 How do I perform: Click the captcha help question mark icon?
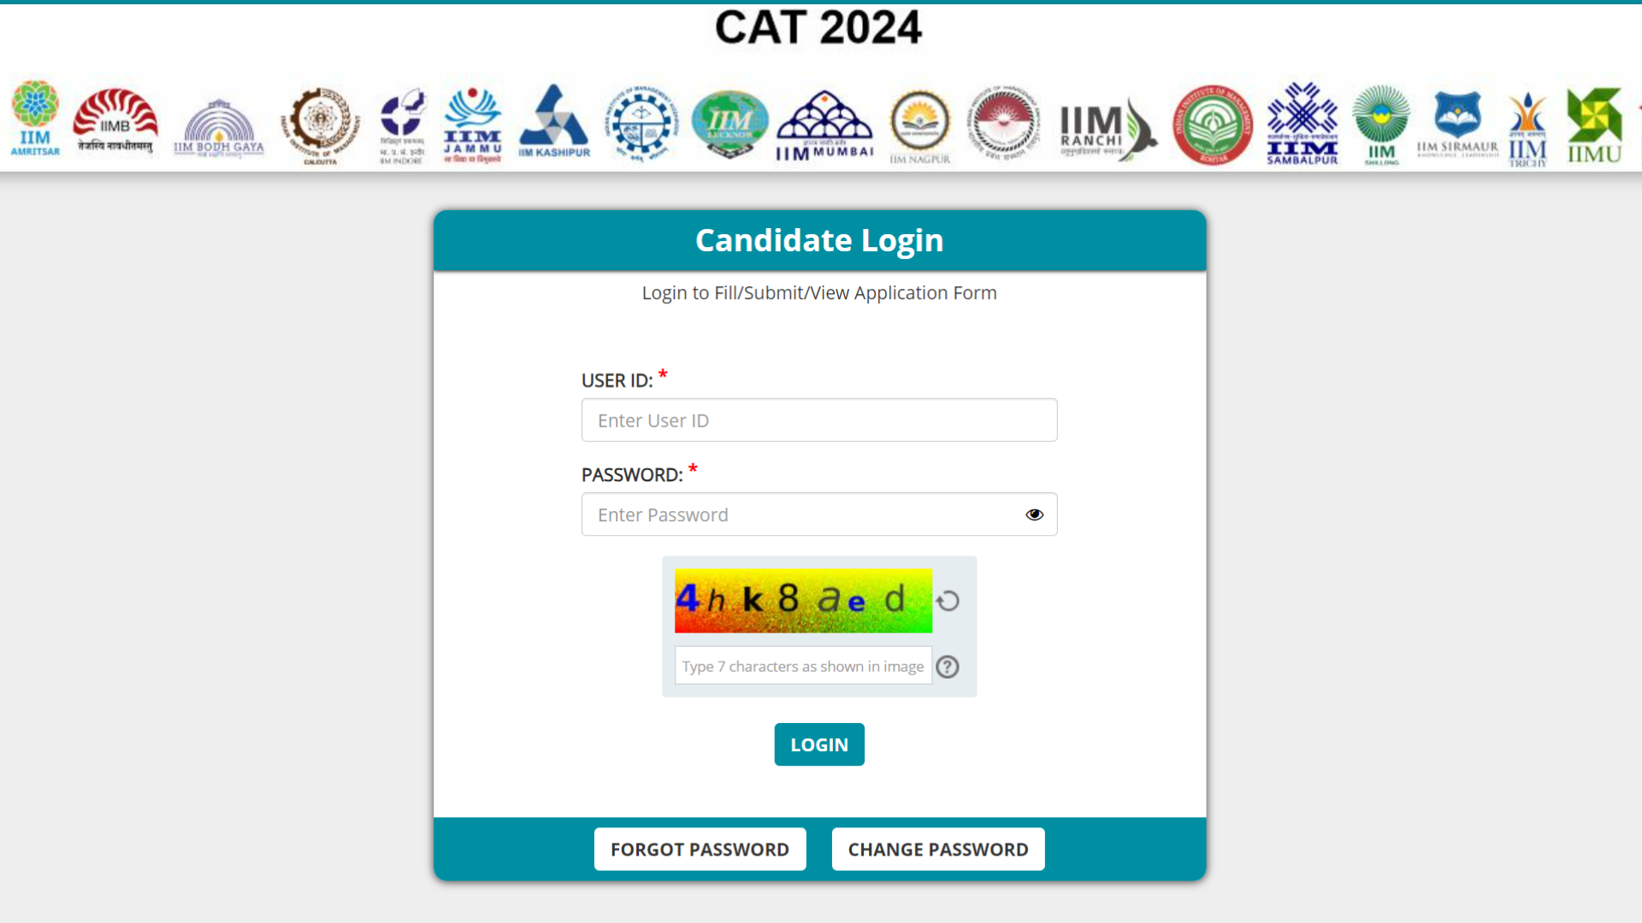(948, 666)
